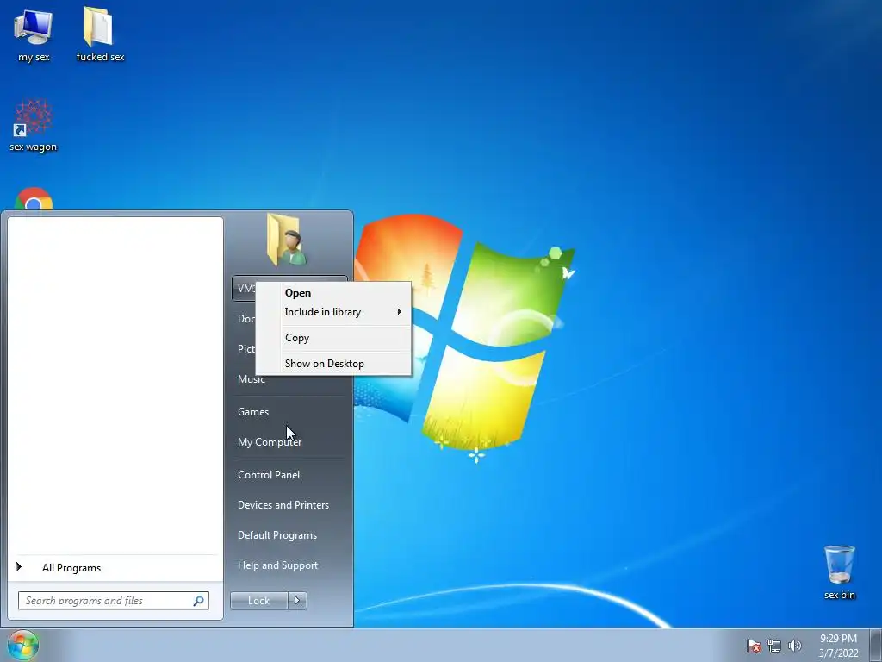The width and height of the screenshot is (882, 662).
Task: Click the Google Chrome desktop icon
Action: point(34,199)
